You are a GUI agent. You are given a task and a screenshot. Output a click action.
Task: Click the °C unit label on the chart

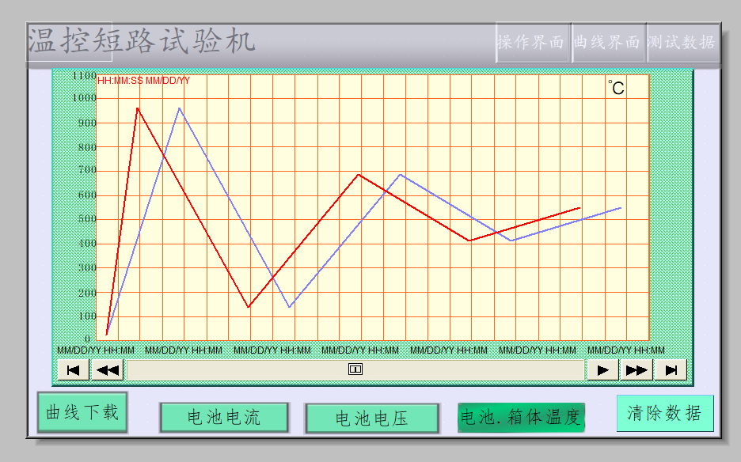616,88
